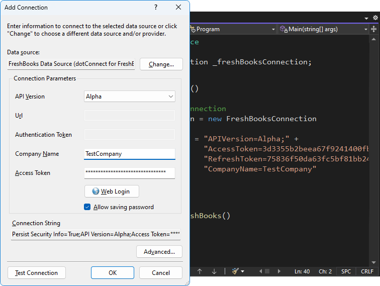Open the Main(string[] args) member dropdown
This screenshot has height=286, width=380.
coord(366,29)
